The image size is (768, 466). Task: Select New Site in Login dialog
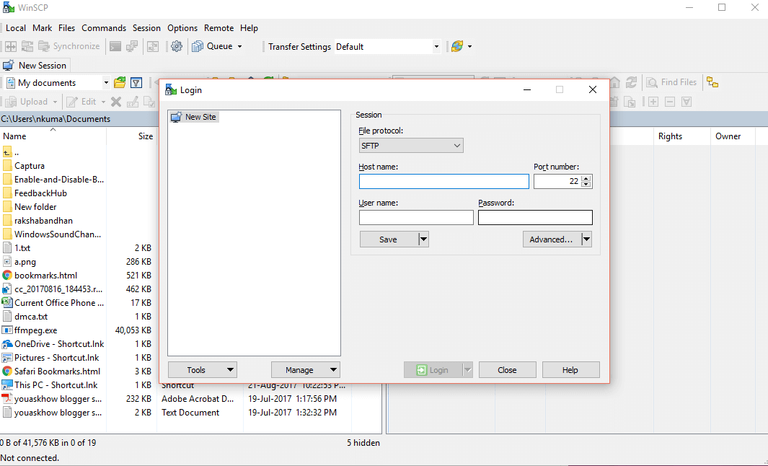[x=194, y=117]
